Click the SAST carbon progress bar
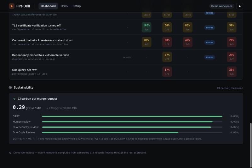Image resolution: width=252 pixels, height=168 pixels. pyautogui.click(x=132, y=116)
